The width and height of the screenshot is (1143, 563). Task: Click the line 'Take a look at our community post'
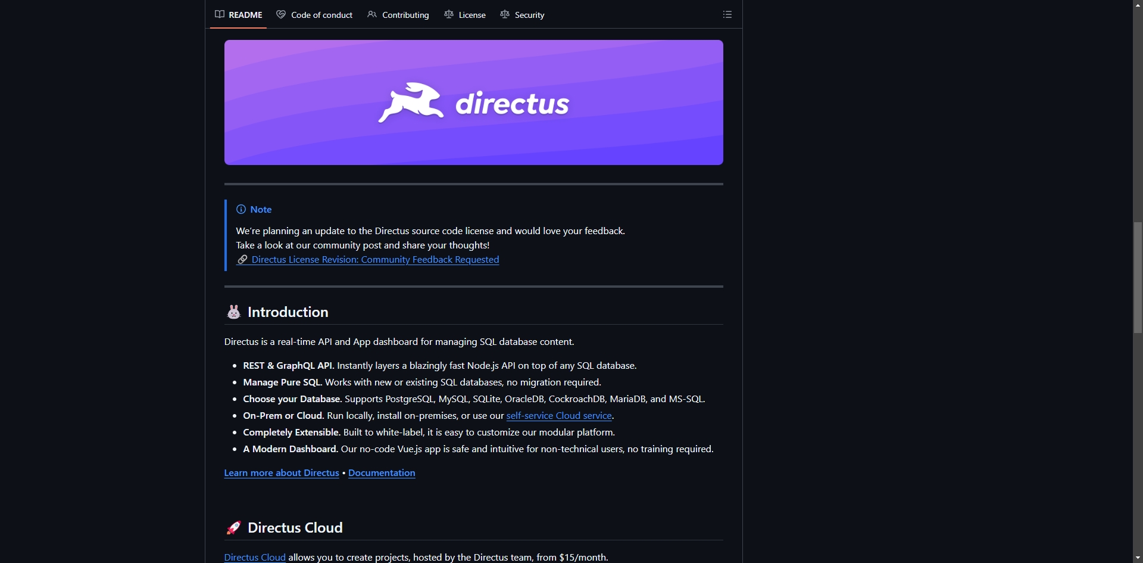363,245
